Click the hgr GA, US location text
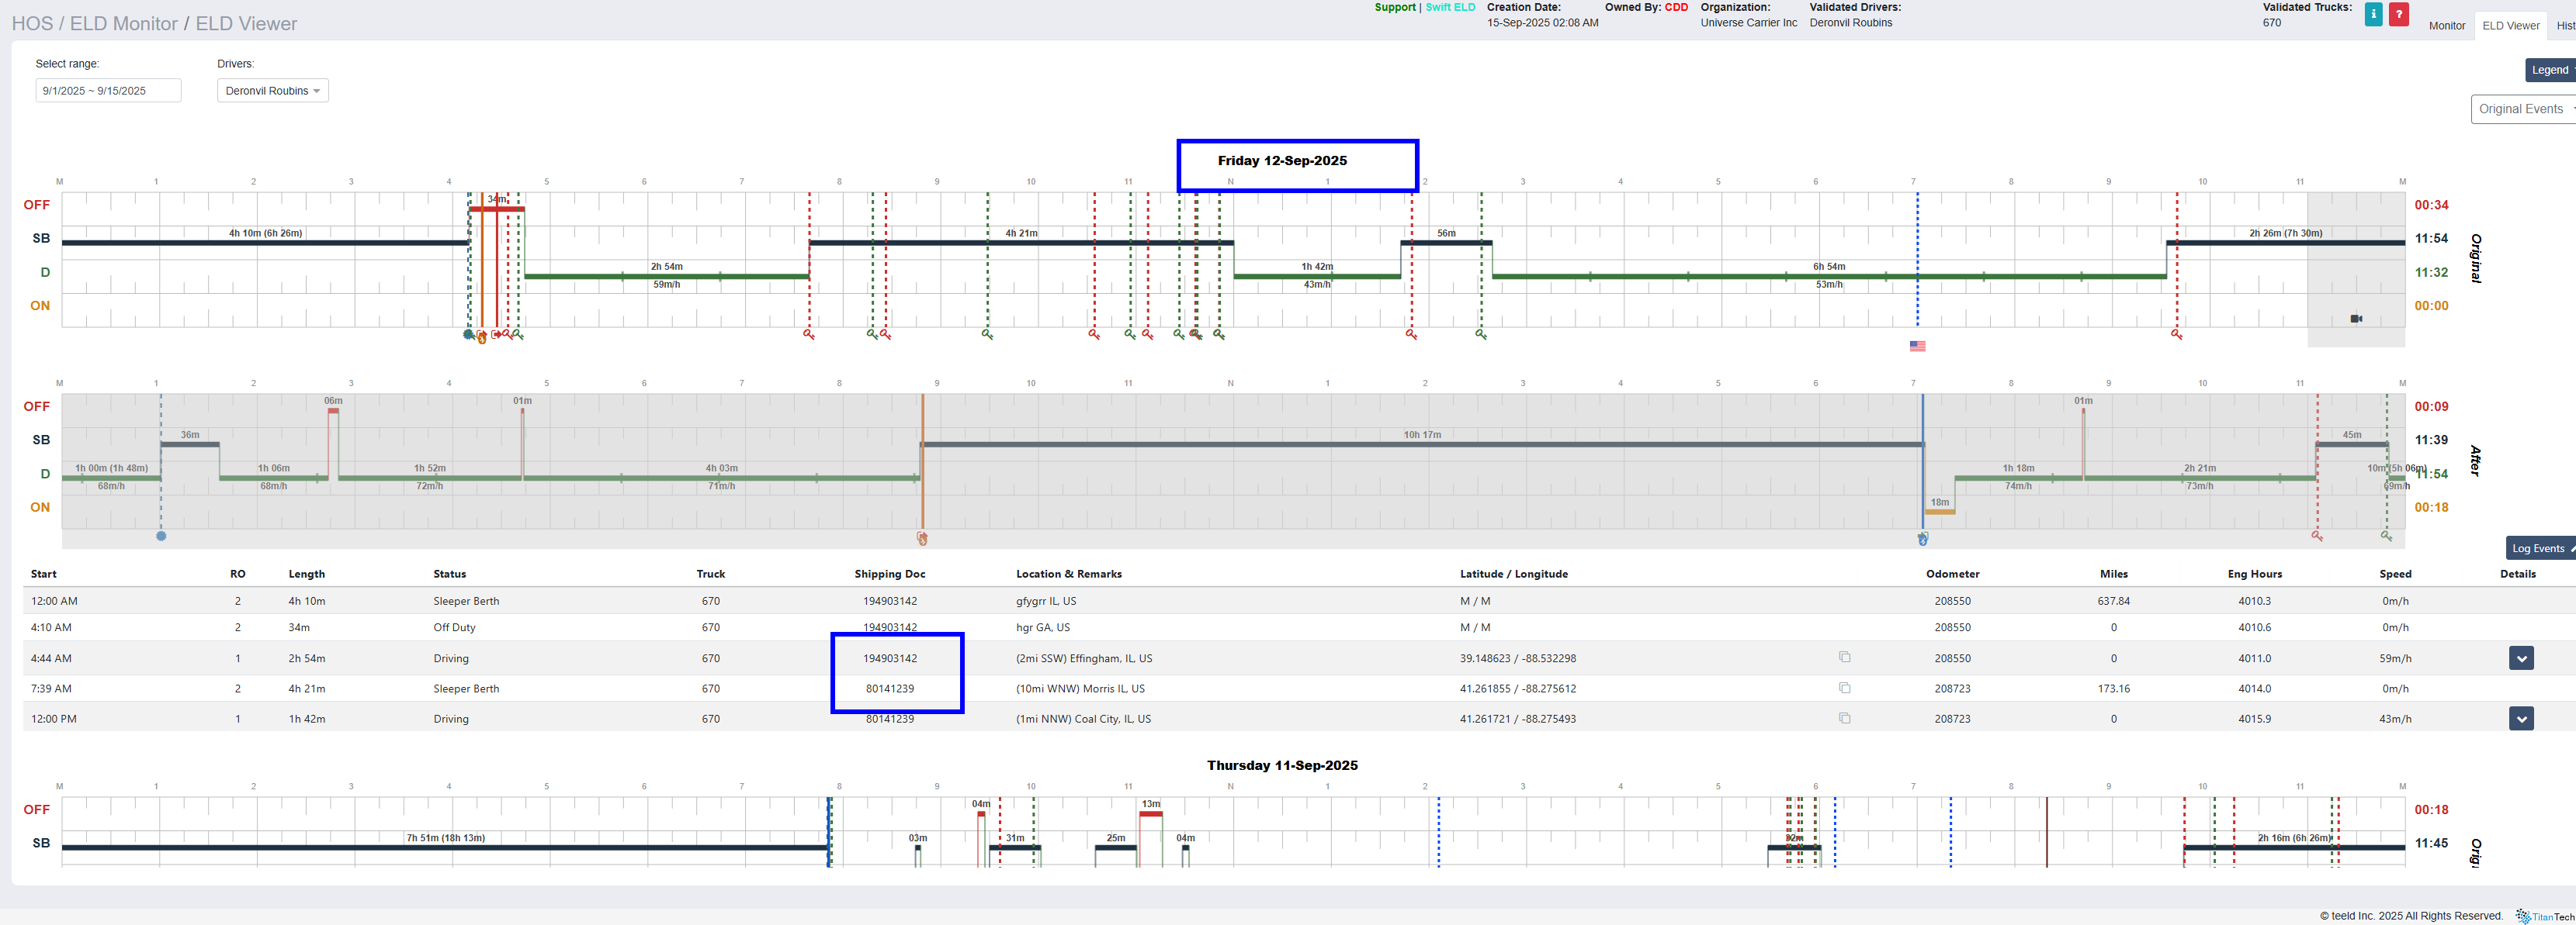Viewport: 2576px width, 925px height. [1043, 627]
